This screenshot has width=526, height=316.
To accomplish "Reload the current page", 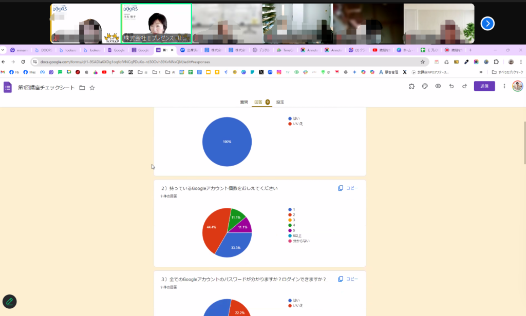I will 23,62.
